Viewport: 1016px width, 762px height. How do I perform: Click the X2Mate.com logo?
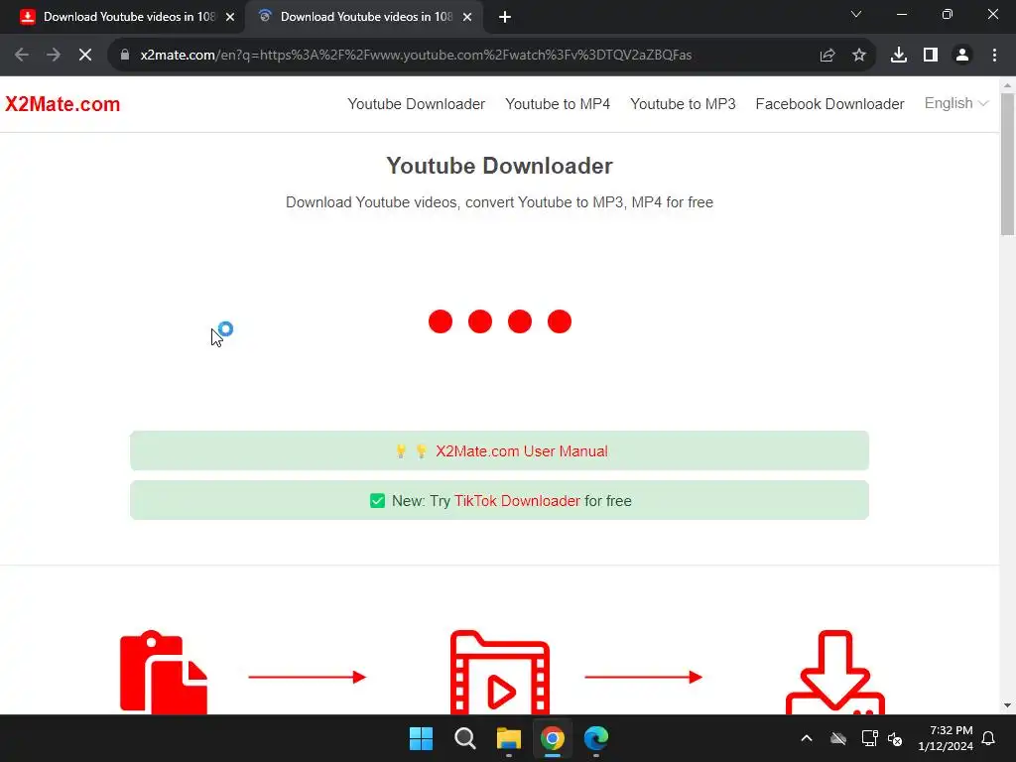[x=63, y=104]
